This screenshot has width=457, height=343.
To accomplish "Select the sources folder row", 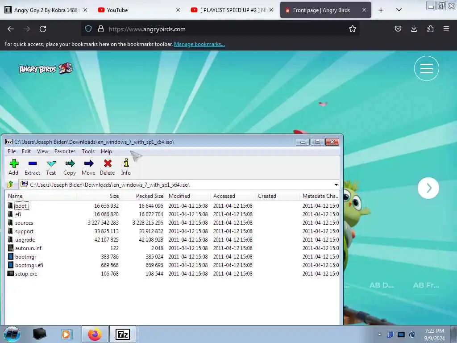I will click(172, 223).
